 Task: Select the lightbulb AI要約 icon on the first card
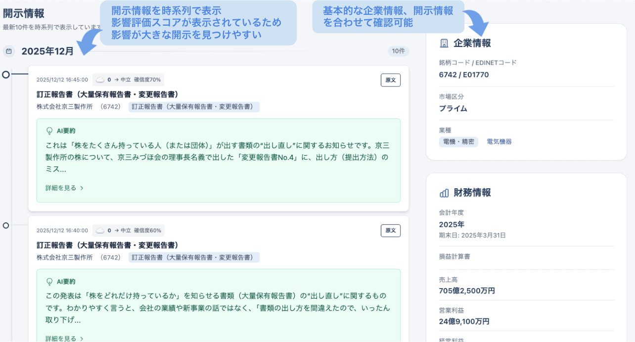pos(49,129)
